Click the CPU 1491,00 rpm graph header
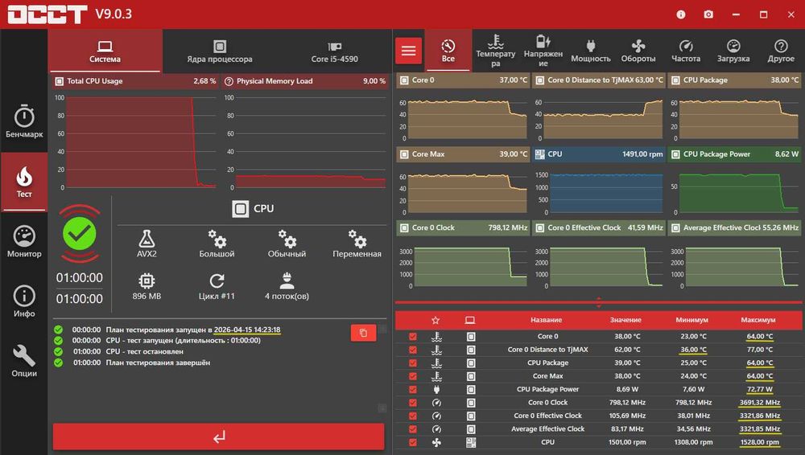Viewport: 805px width, 455px height. pyautogui.click(x=599, y=154)
